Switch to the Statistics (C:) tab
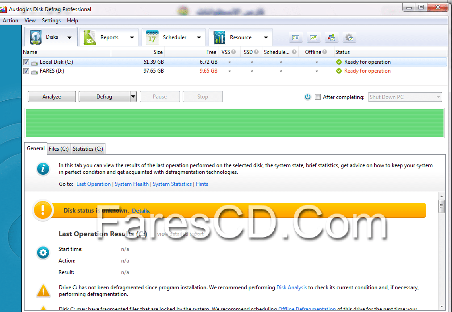452x312 pixels. tap(88, 149)
